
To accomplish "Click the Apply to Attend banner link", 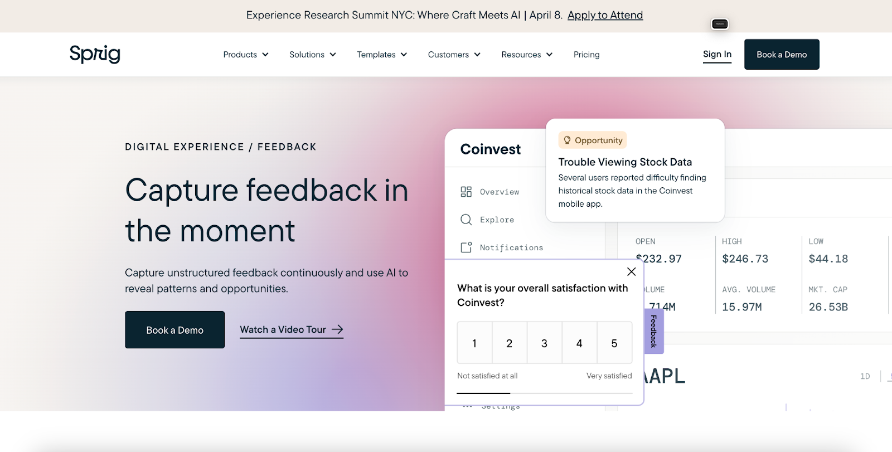I will click(x=605, y=15).
